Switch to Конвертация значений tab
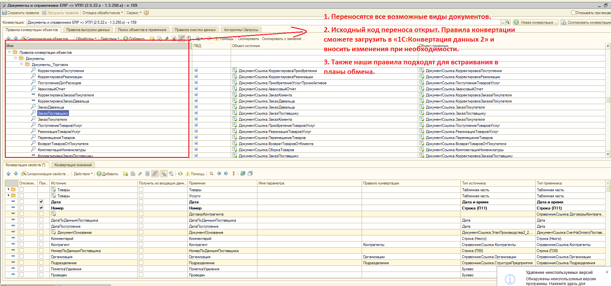The image size is (611, 286). pyautogui.click(x=73, y=165)
